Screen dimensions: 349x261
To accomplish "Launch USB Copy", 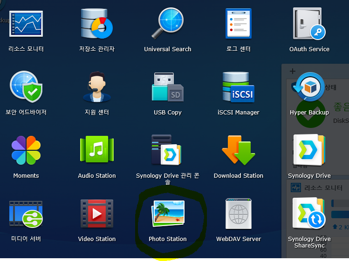I will tap(168, 87).
